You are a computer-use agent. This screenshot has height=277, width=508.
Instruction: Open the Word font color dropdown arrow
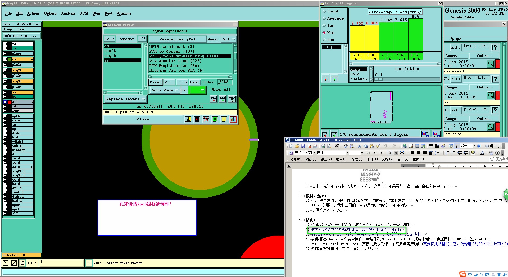click(x=486, y=153)
